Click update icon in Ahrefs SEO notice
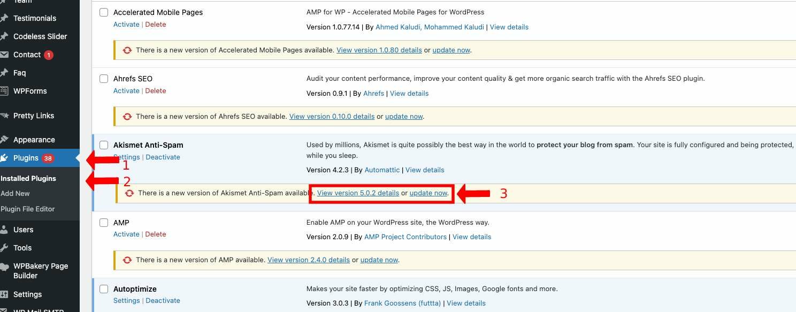The image size is (796, 312). click(127, 117)
